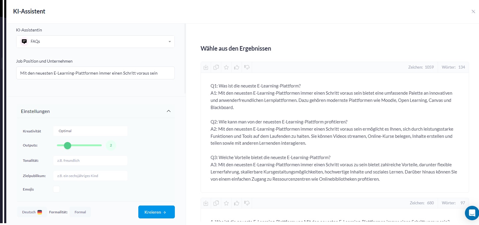This screenshot has height=225, width=479.
Task: Open the Kreativität Optimal dropdown
Action: pos(90,131)
